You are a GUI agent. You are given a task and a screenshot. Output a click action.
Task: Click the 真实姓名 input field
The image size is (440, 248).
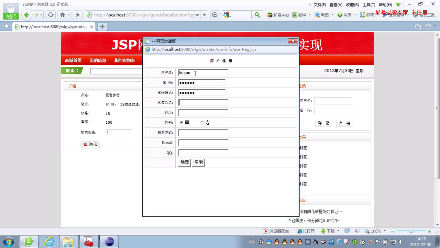click(203, 103)
